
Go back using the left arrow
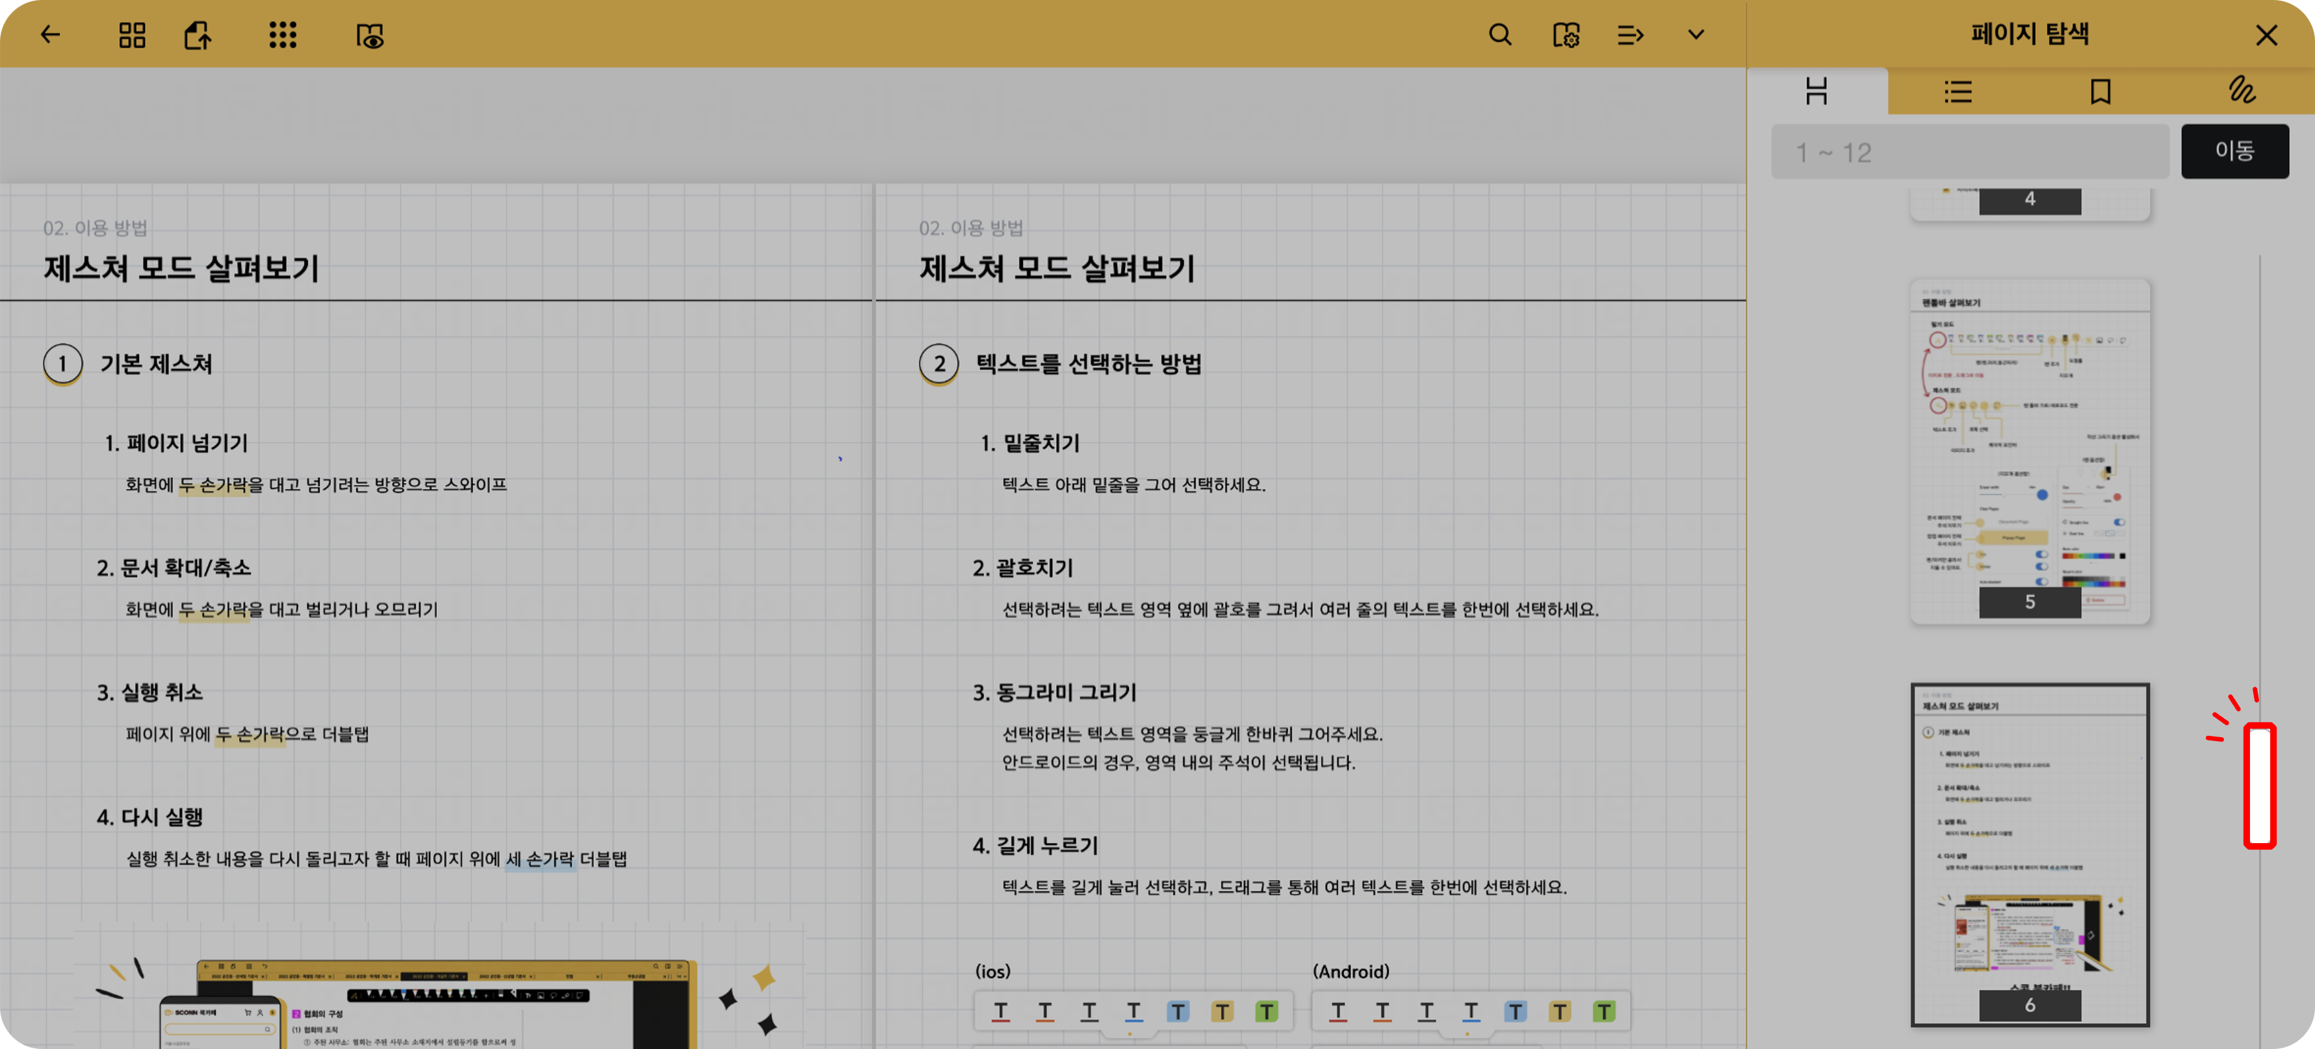(50, 35)
